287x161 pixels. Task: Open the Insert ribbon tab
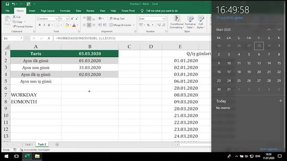coord(32,11)
